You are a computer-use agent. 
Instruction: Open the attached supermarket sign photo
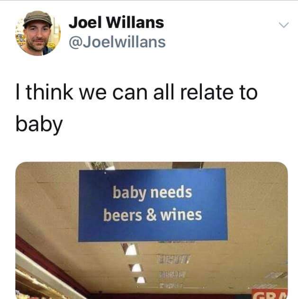[x=152, y=230]
